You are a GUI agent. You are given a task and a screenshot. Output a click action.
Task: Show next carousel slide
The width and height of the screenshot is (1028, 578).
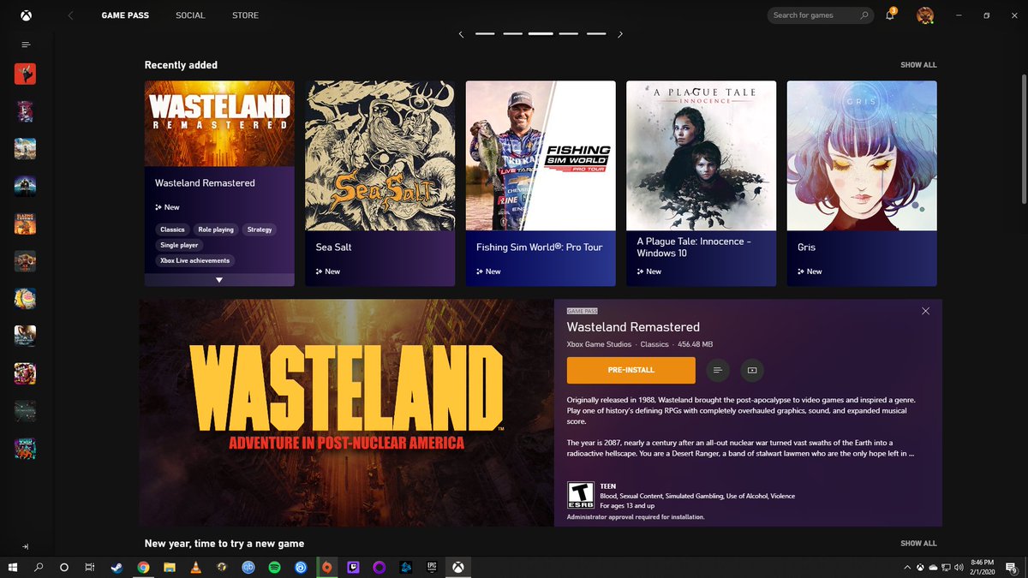click(x=620, y=34)
